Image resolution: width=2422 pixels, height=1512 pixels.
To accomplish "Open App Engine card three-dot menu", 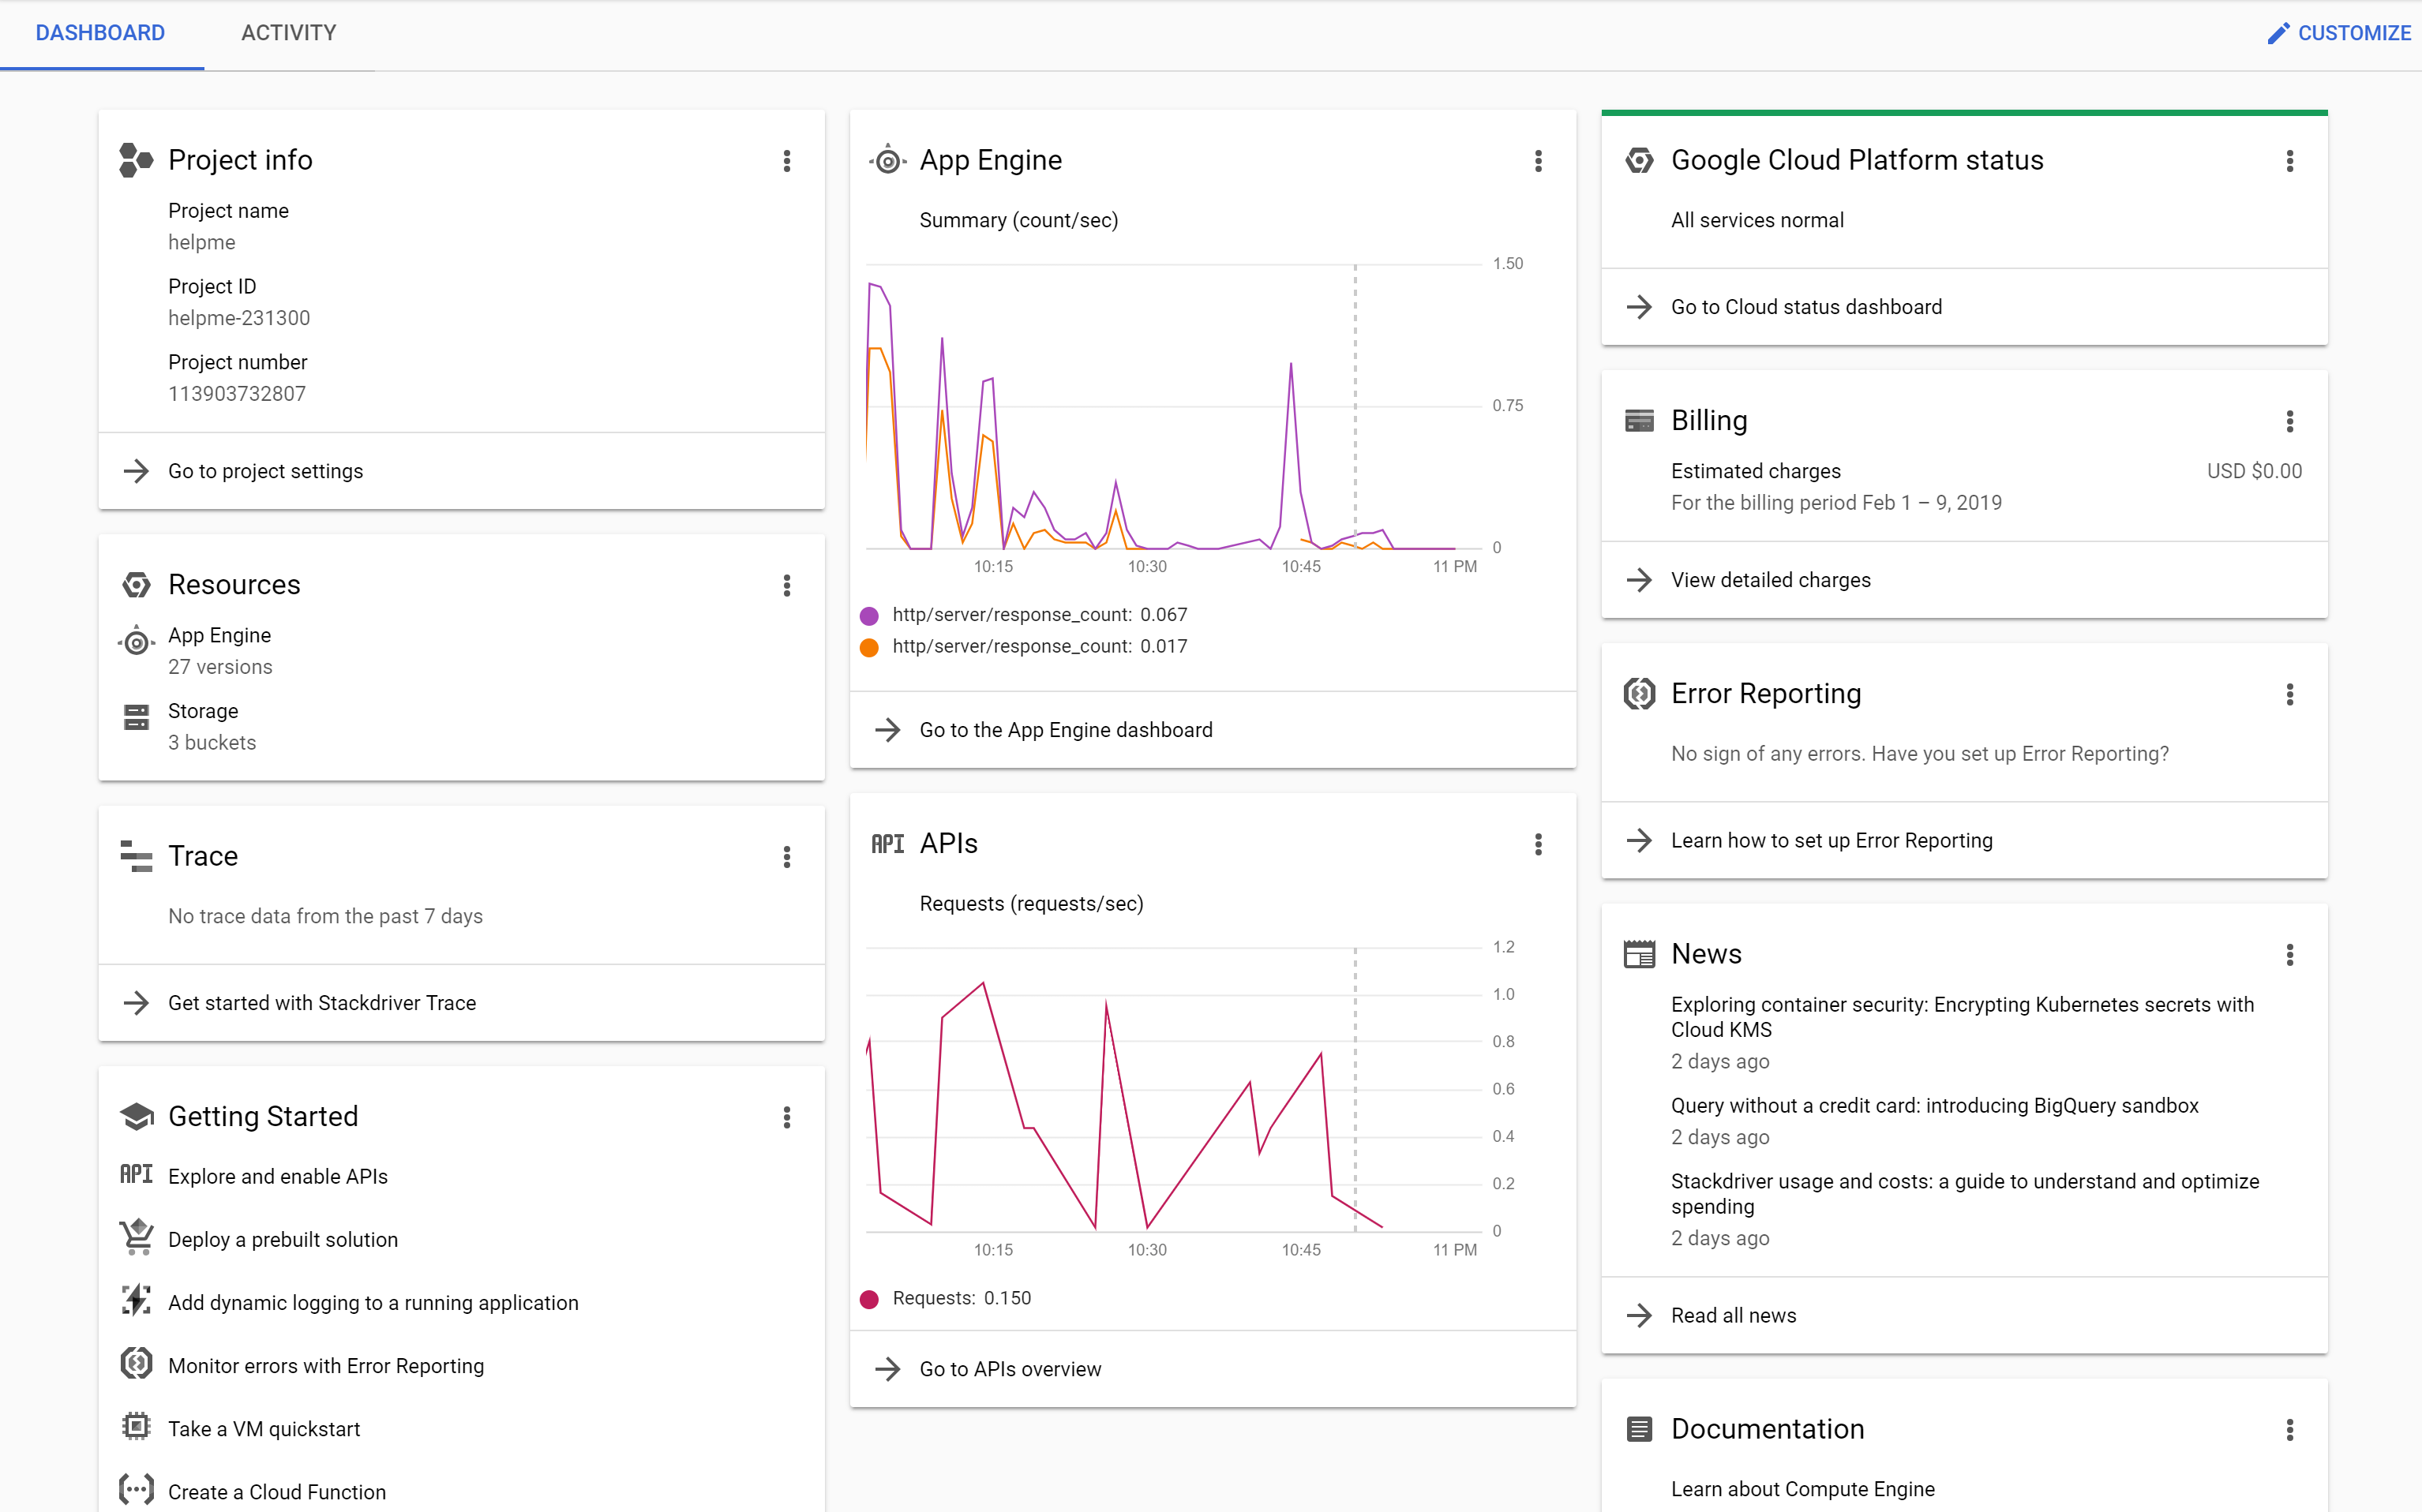I will (x=1539, y=161).
